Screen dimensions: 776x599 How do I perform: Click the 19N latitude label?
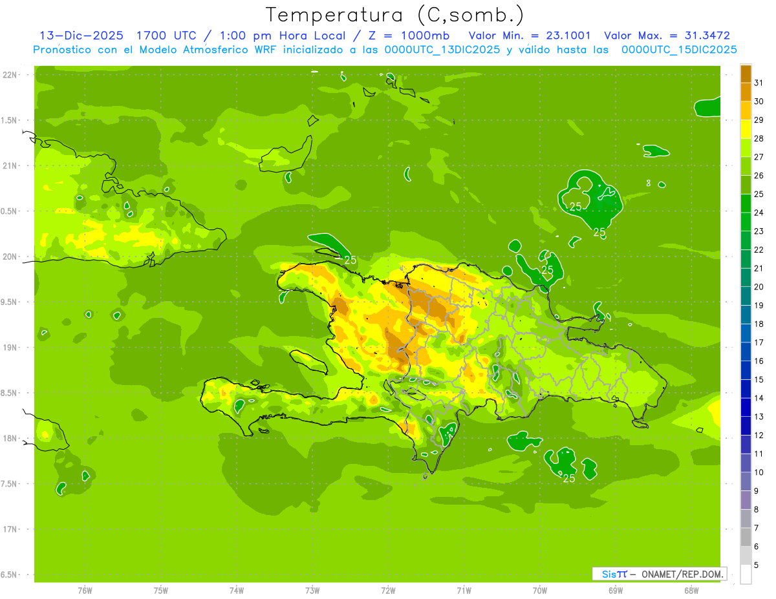tap(11, 348)
